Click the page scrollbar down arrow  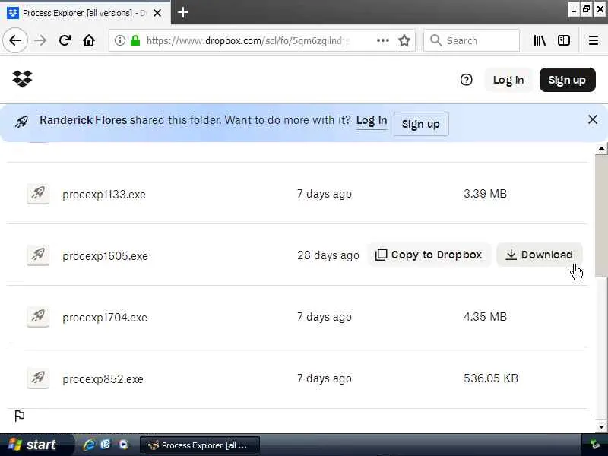pos(601,426)
